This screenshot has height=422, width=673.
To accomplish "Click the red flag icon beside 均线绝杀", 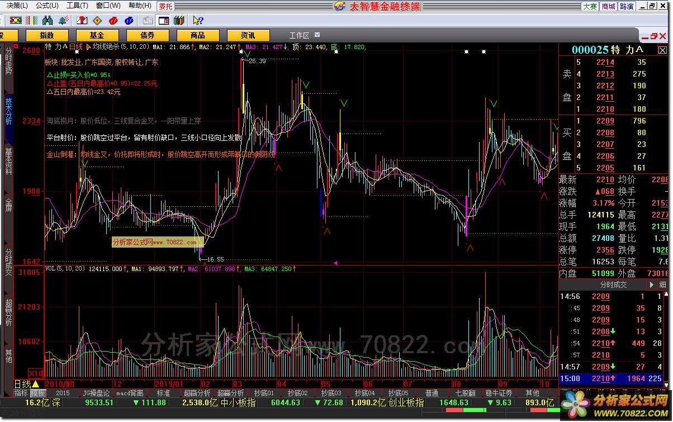I will tap(88, 47).
